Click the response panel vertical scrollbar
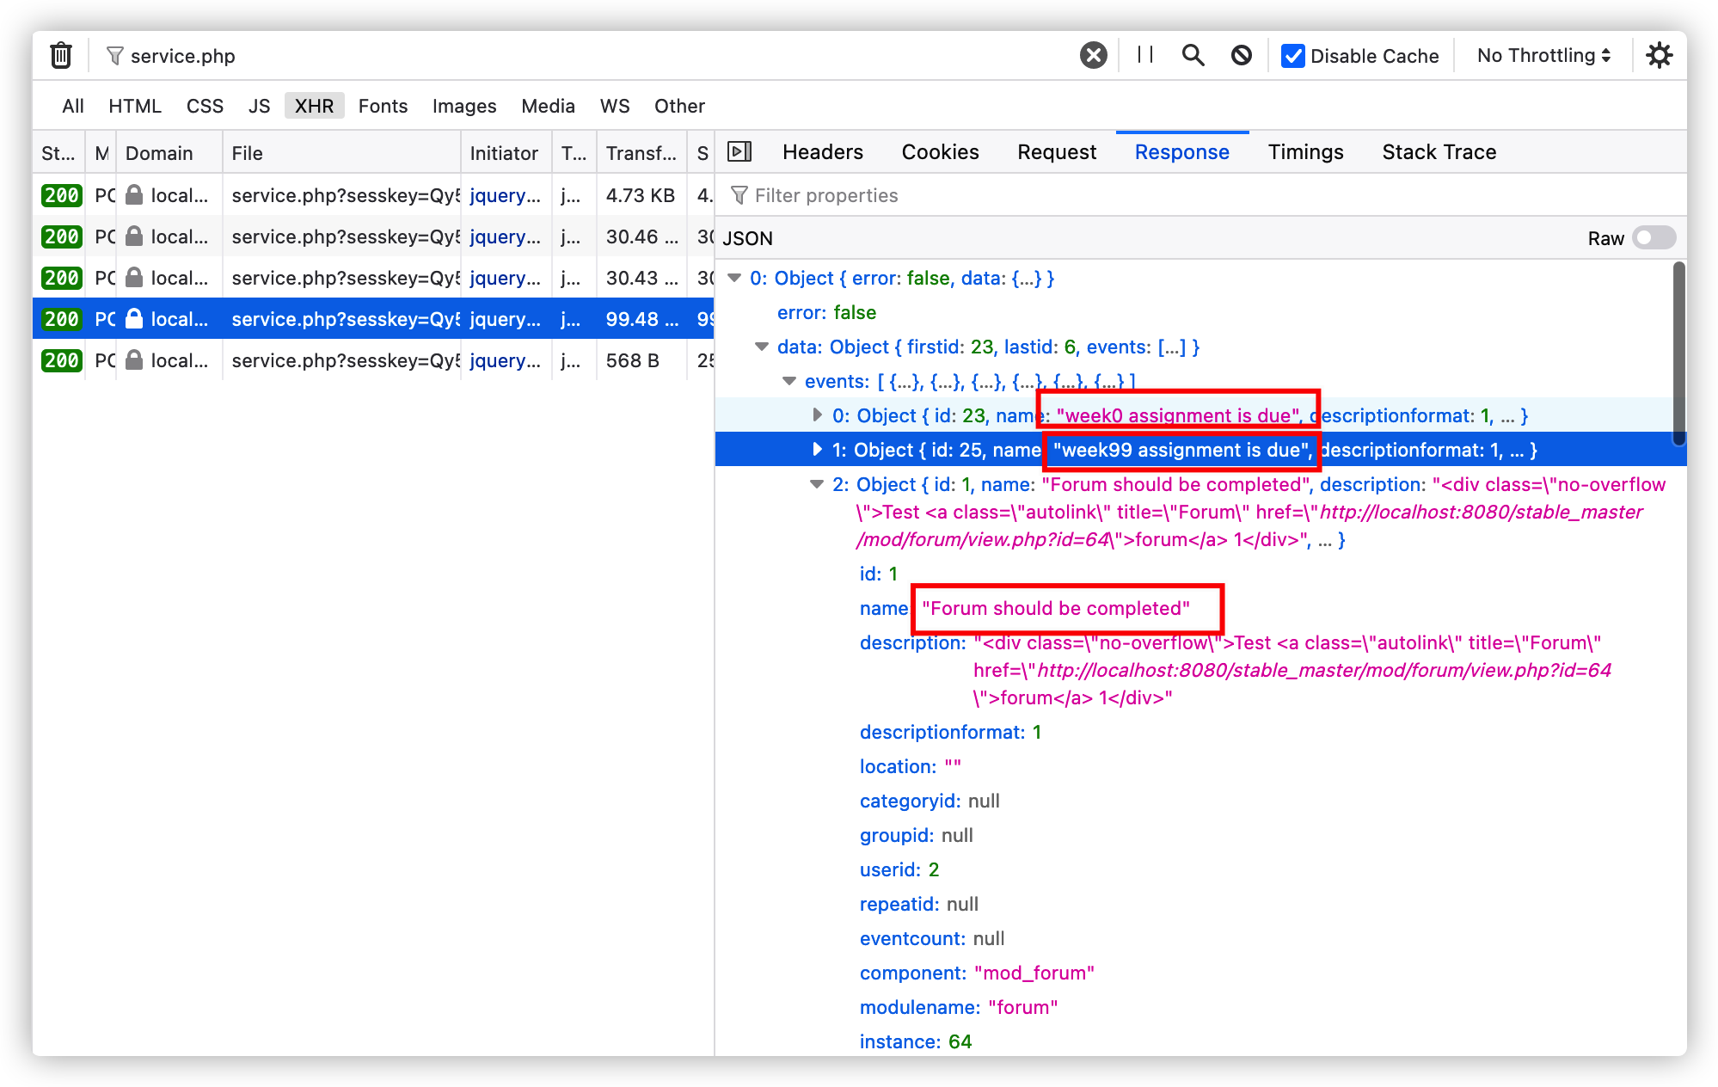Image resolution: width=1718 pixels, height=1087 pixels. (1678, 353)
